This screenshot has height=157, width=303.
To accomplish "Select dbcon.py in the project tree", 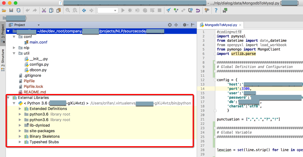I will pos(38,70).
